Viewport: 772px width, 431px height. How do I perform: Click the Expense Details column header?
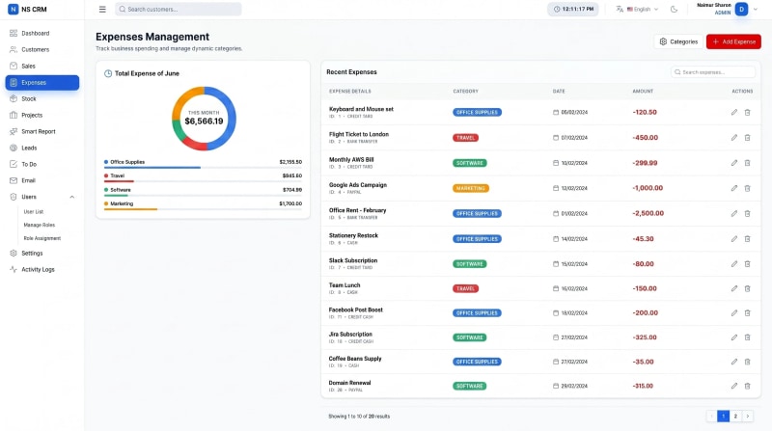[349, 91]
